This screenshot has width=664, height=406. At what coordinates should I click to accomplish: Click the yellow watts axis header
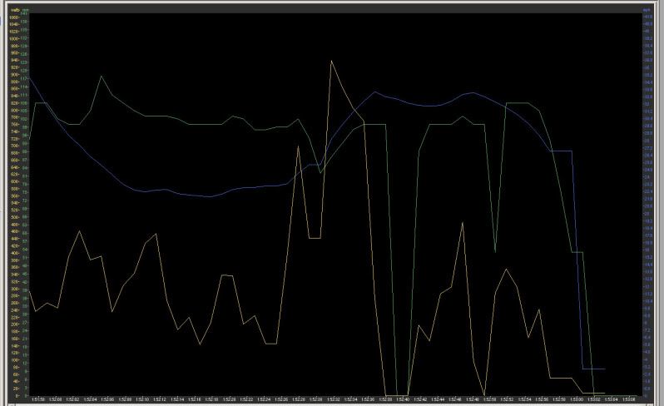tap(14, 9)
